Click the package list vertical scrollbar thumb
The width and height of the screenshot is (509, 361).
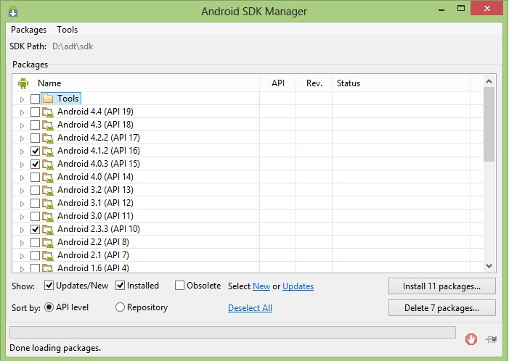pos(489,125)
